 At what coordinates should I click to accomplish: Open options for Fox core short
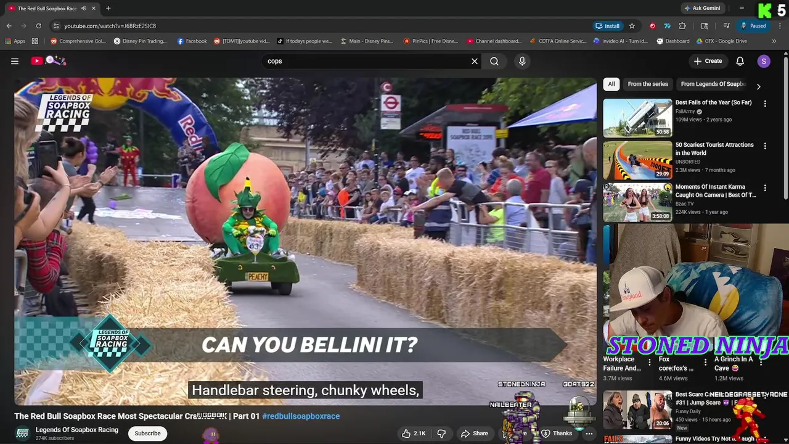pos(705,363)
